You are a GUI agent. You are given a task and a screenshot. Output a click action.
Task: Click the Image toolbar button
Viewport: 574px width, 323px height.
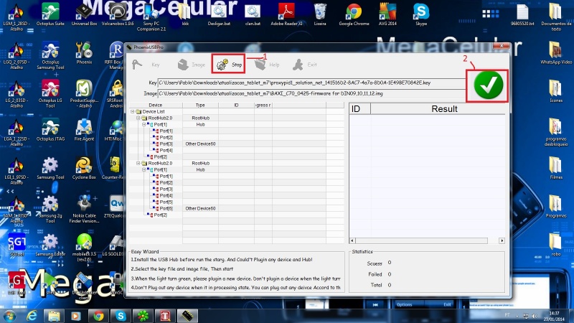pyautogui.click(x=191, y=65)
